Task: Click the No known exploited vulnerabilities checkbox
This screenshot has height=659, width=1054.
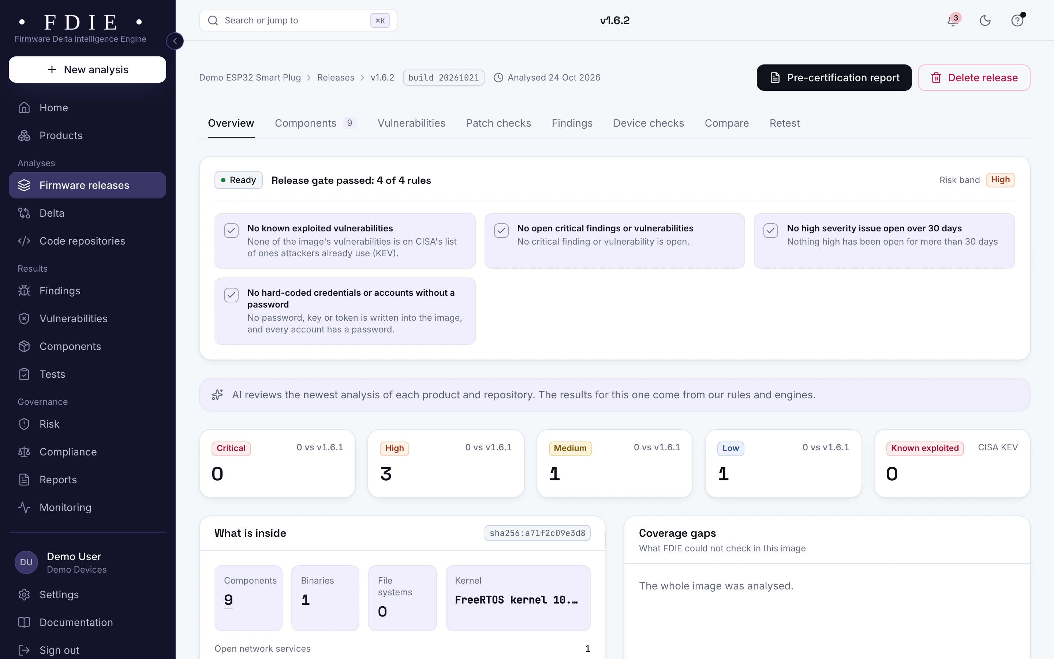Action: [231, 231]
